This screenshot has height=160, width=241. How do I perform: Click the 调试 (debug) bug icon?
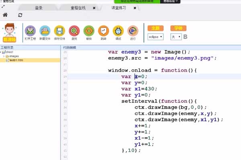coord(118,31)
